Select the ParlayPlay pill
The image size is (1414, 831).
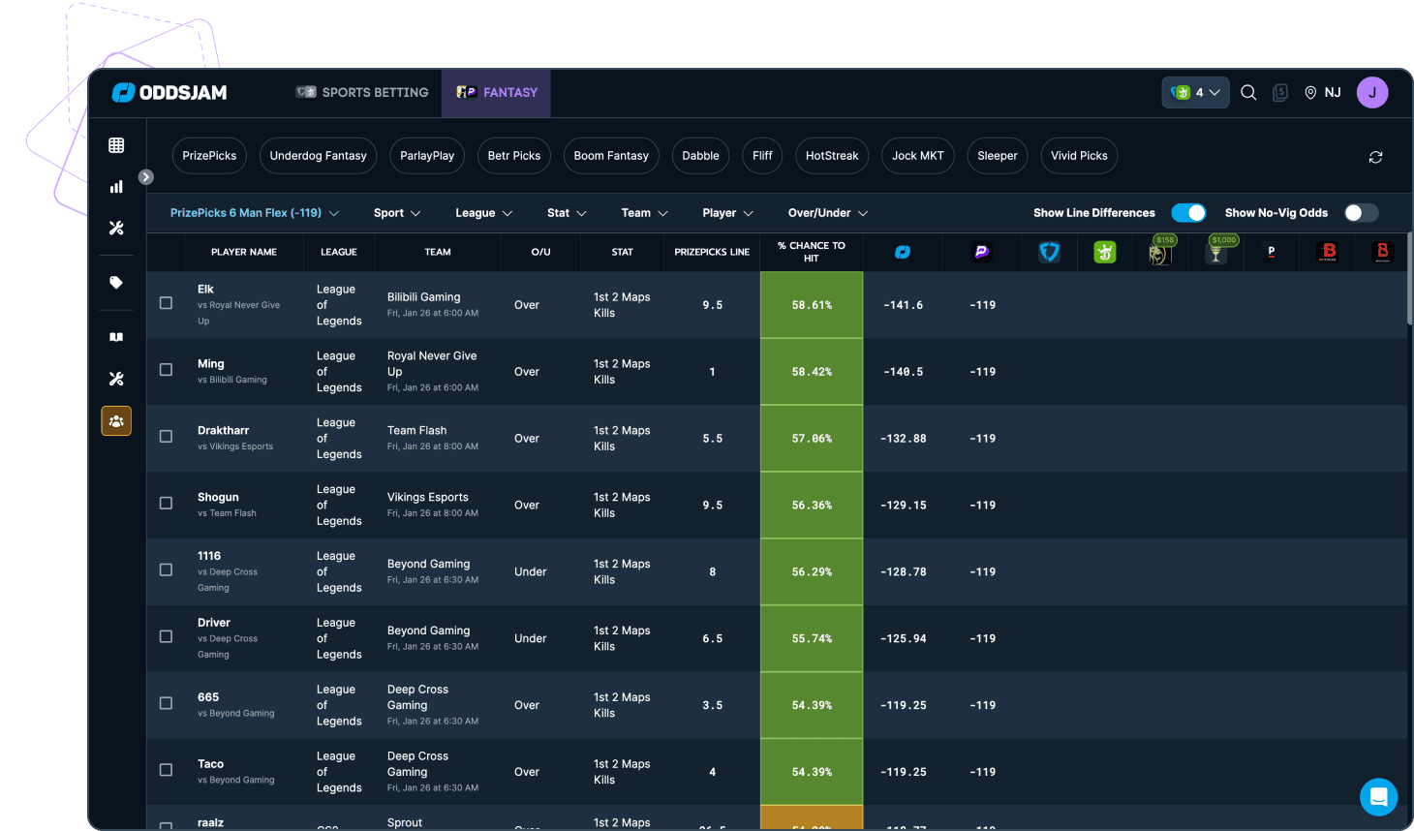coord(427,156)
